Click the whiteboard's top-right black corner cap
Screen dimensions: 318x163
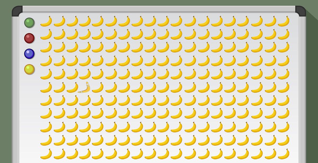(301, 11)
